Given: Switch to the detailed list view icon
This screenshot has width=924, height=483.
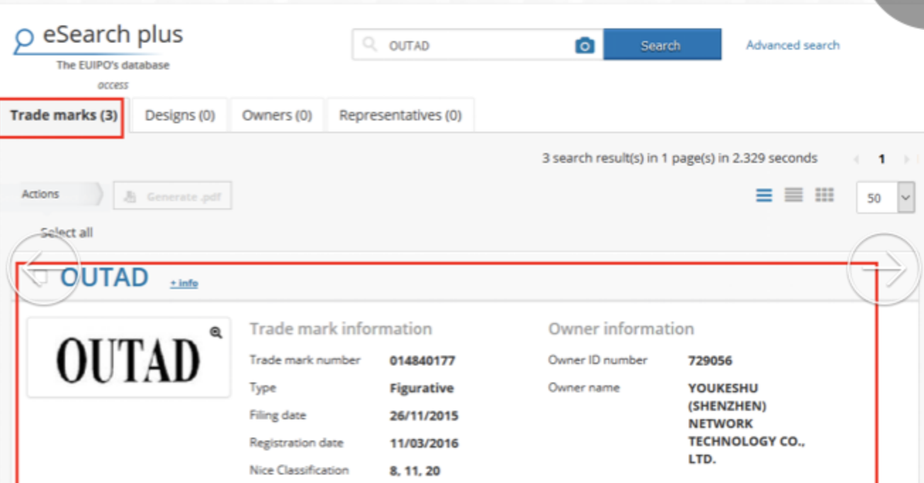Looking at the screenshot, I should [764, 195].
